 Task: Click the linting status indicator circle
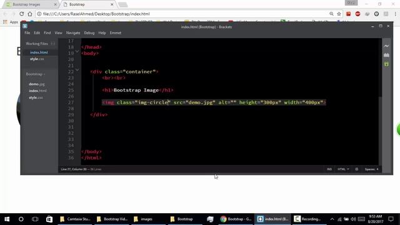(357, 169)
